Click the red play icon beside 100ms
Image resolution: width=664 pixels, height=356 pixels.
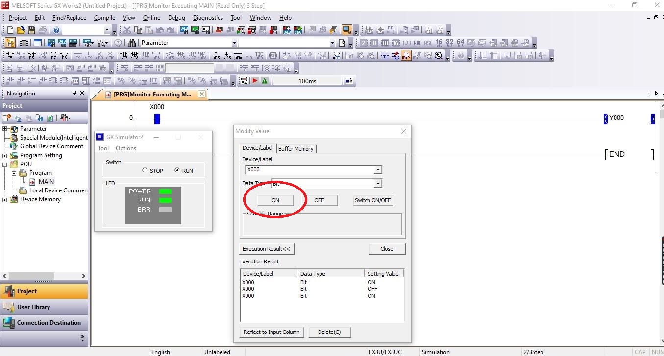click(255, 81)
